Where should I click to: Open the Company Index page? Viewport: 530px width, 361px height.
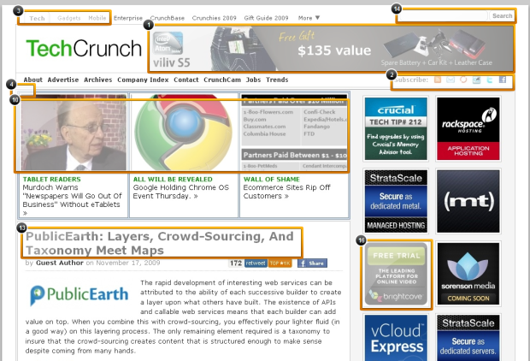tap(143, 80)
